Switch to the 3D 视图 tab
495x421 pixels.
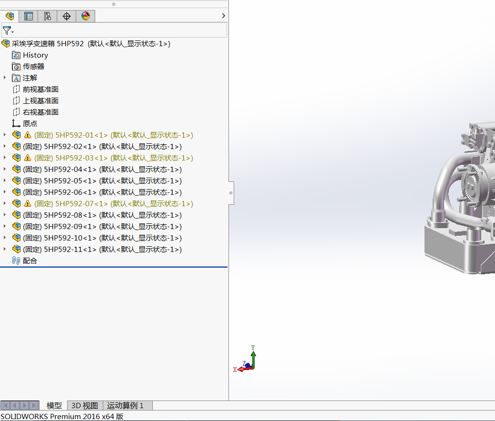click(85, 406)
